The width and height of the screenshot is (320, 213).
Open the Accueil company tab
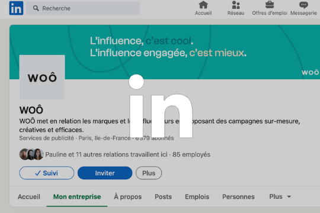(x=29, y=196)
